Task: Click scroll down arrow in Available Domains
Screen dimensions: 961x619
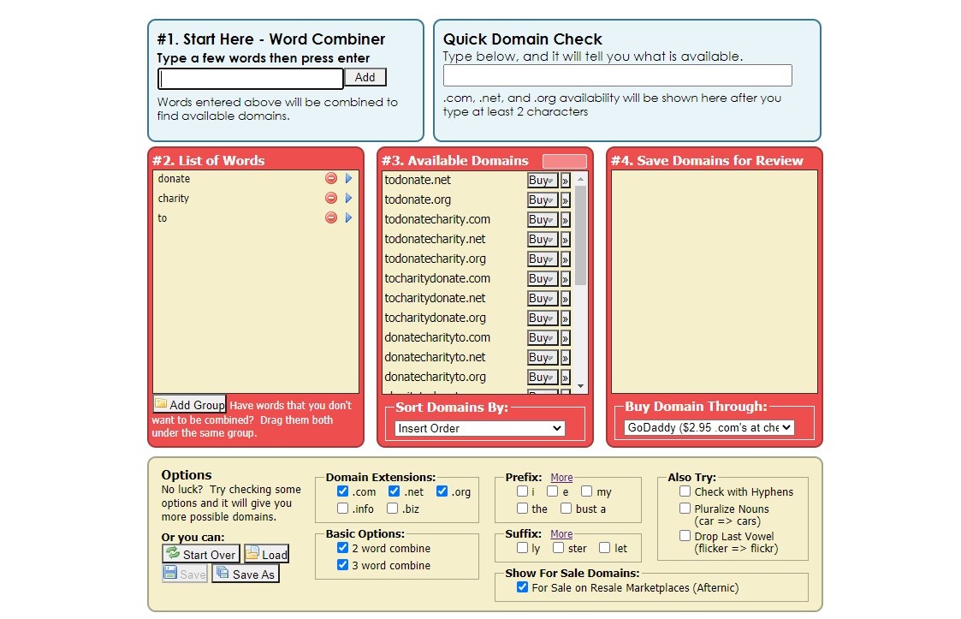Action: [x=580, y=386]
